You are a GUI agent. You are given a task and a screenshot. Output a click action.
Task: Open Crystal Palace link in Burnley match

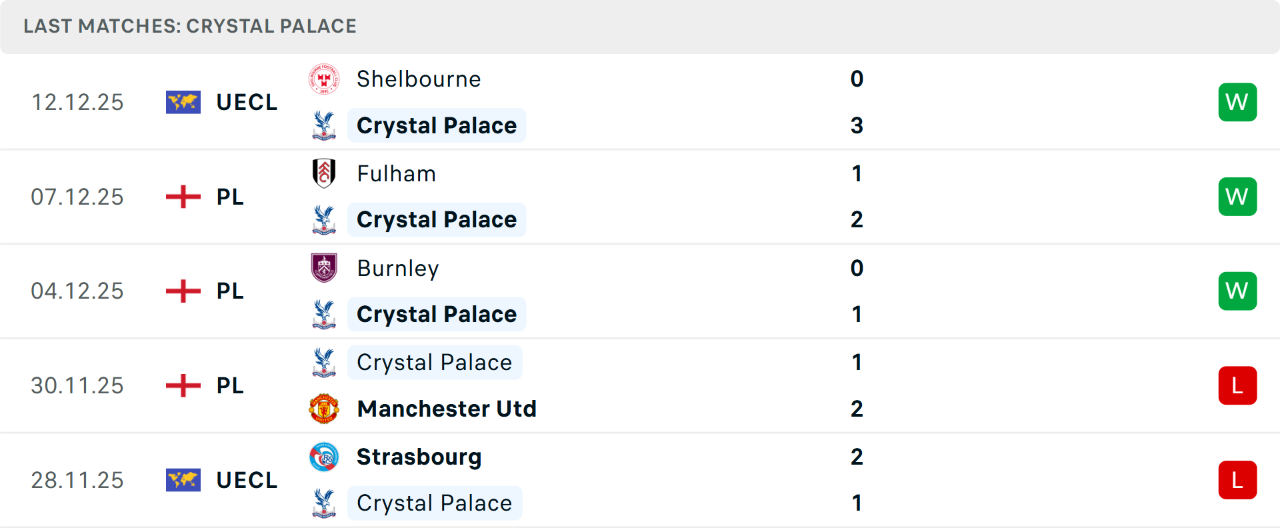tap(437, 314)
